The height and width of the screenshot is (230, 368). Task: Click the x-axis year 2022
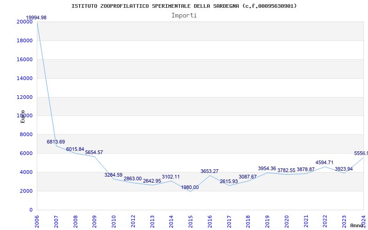pyautogui.click(x=325, y=222)
